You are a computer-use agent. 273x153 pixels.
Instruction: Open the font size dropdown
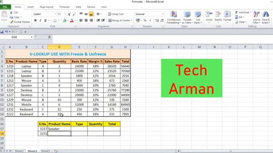point(65,14)
